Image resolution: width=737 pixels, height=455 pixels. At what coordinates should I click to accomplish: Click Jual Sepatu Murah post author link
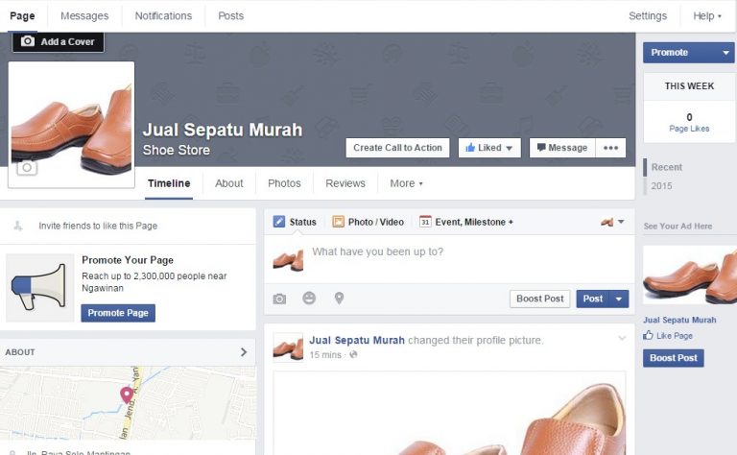(357, 340)
